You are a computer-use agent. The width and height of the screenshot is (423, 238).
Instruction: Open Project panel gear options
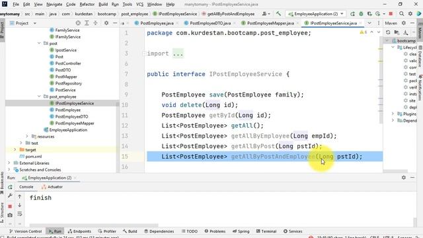(x=106, y=23)
